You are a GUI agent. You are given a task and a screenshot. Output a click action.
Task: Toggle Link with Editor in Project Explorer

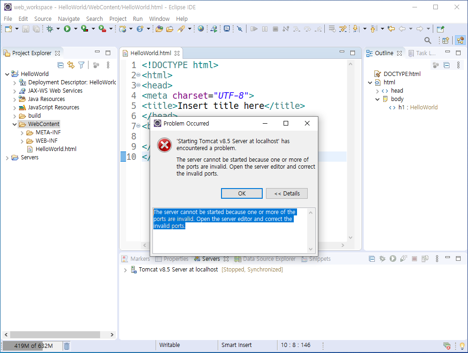(71, 65)
